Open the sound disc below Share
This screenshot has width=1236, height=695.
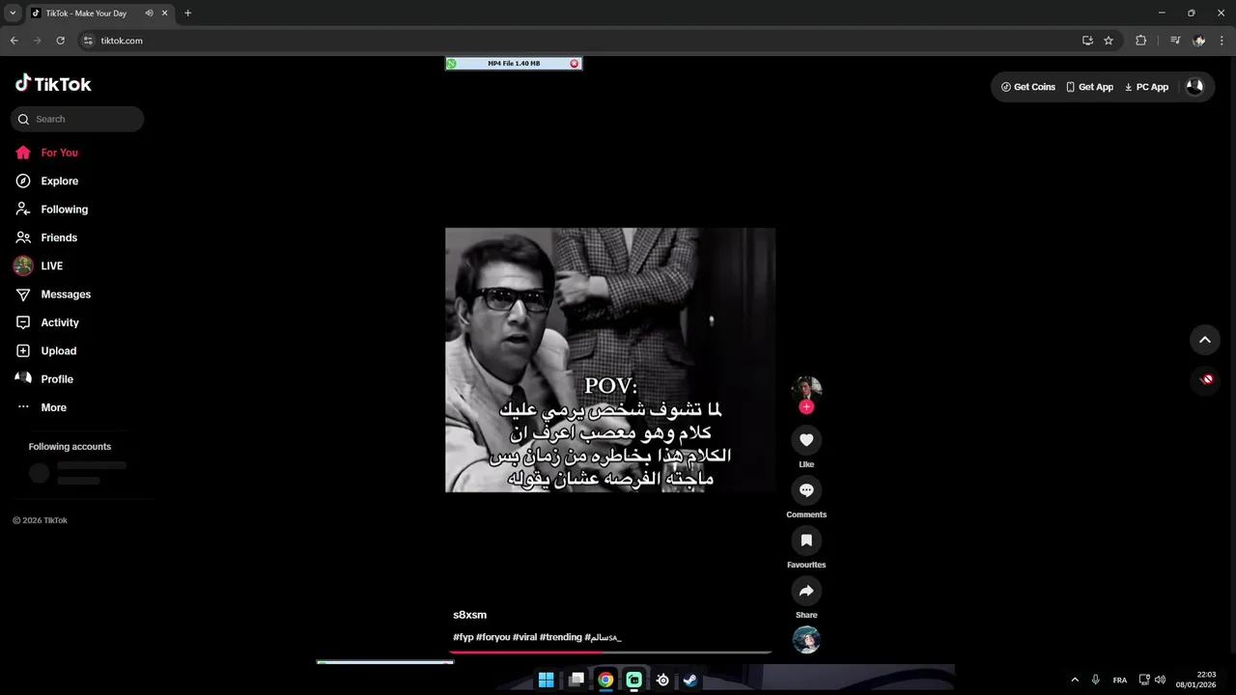pos(806,639)
